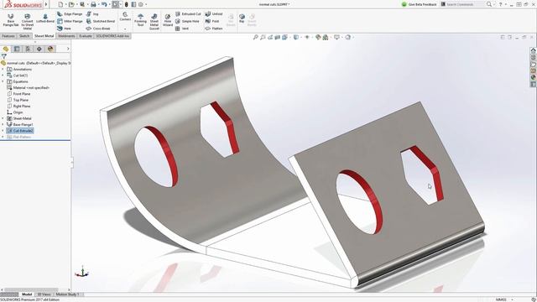Expand the Cut-Extrude2 feature
The height and width of the screenshot is (302, 537).
[3, 131]
